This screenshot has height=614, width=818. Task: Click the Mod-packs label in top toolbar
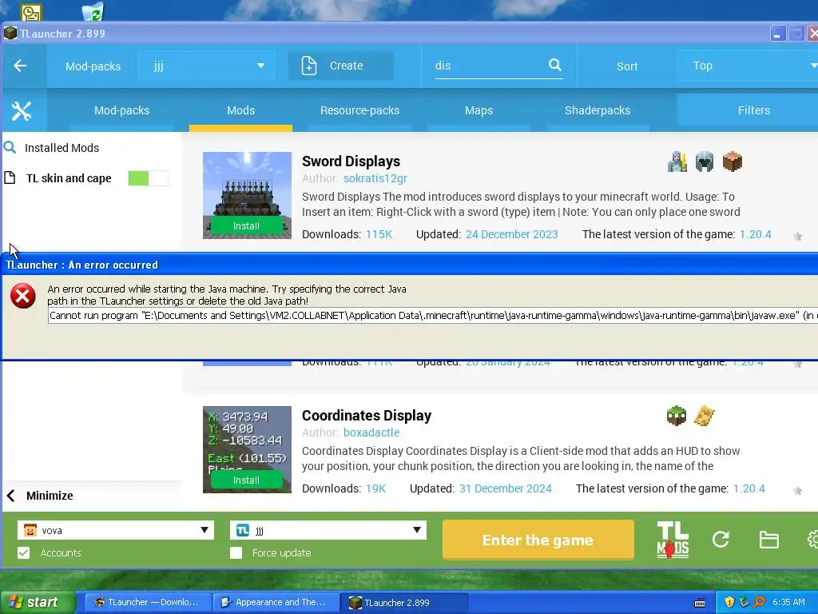pyautogui.click(x=93, y=66)
